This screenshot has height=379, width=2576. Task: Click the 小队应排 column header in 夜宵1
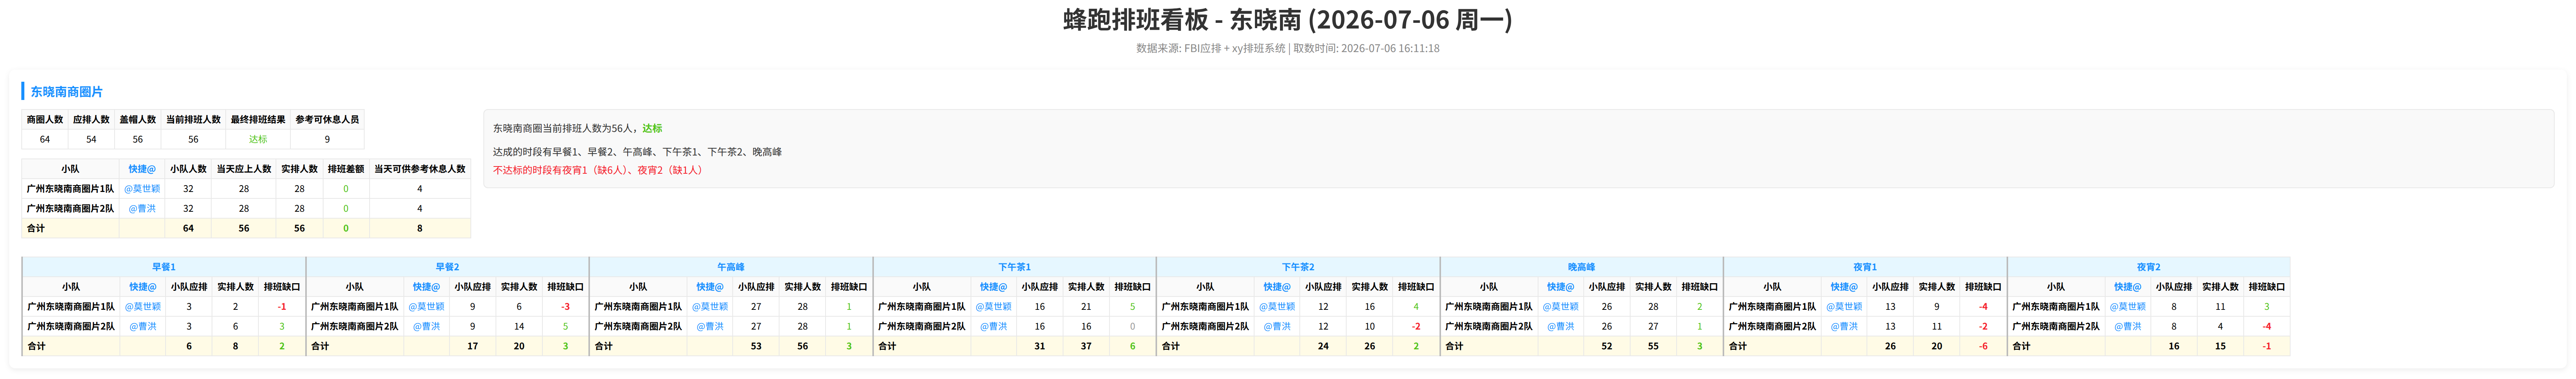[1890, 287]
